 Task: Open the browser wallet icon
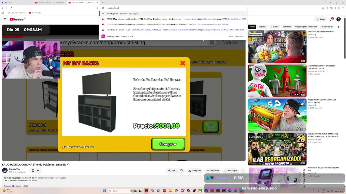click(331, 8)
